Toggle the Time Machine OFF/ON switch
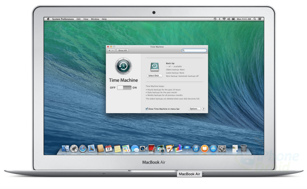 (x=124, y=88)
